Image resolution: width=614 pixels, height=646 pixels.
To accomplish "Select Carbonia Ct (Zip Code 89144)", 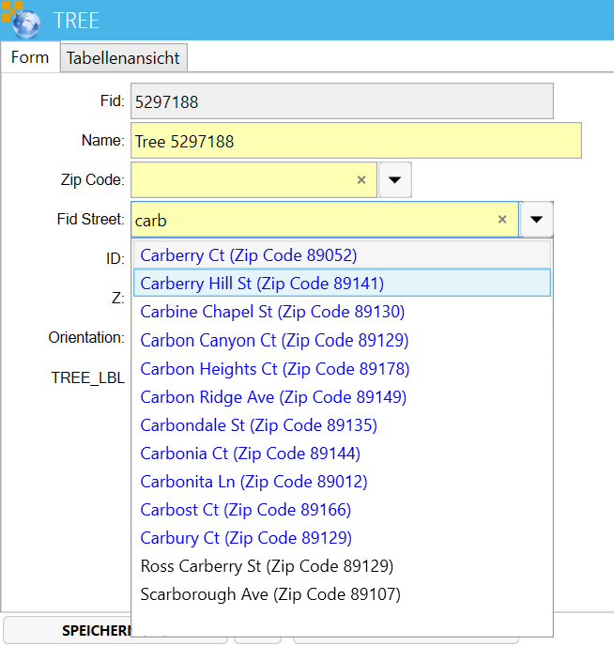I will point(342,454).
